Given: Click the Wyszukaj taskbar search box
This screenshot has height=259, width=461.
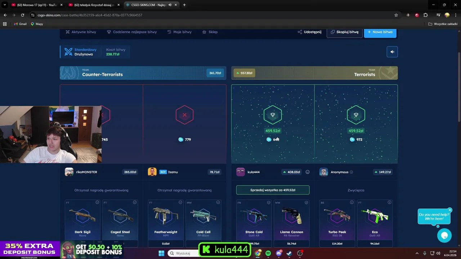Looking at the screenshot, I should pos(183,253).
